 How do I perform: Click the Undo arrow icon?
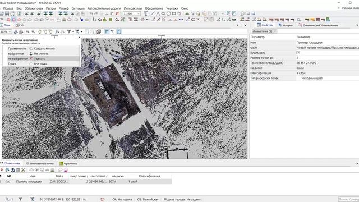pos(91,13)
